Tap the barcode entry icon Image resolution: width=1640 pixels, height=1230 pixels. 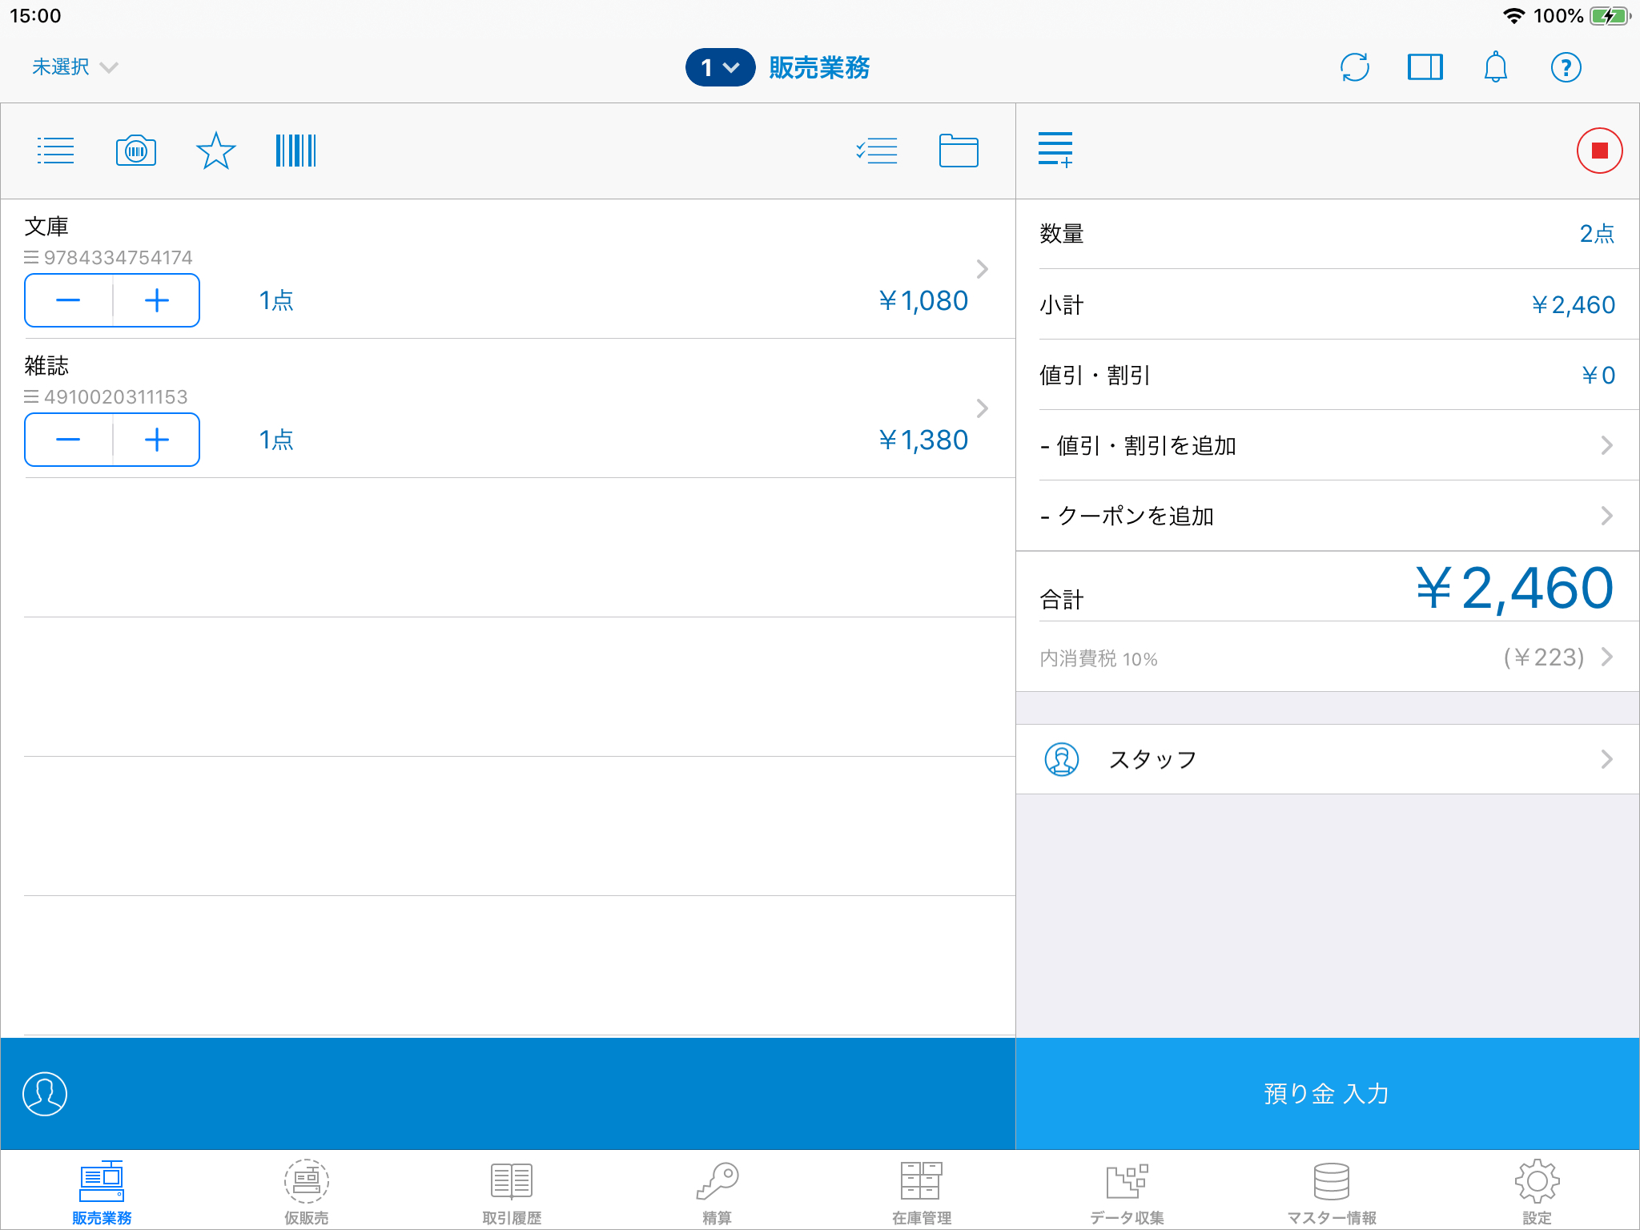pyautogui.click(x=295, y=151)
